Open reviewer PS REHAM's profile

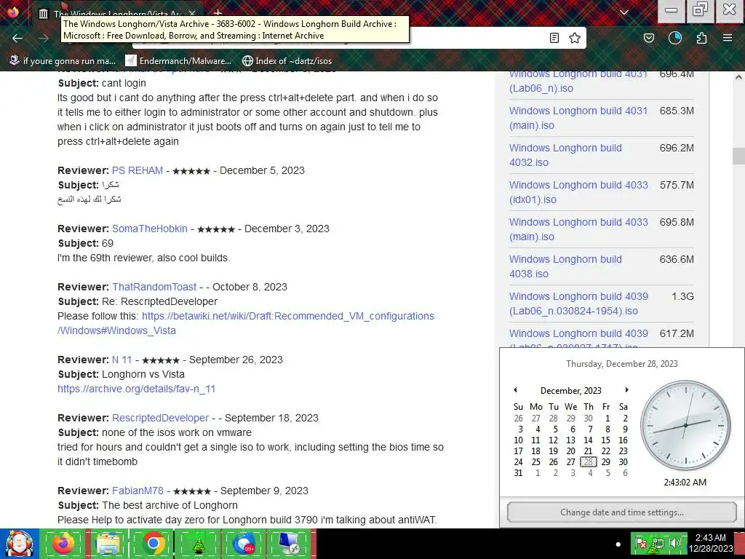pos(138,170)
